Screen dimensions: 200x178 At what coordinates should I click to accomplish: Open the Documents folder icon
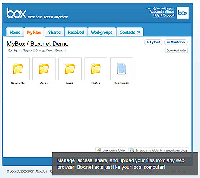pos(18,69)
